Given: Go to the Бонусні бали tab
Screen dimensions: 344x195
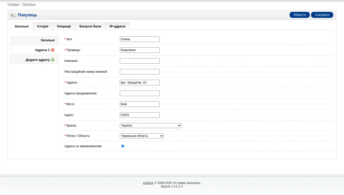Looking at the screenshot, I should click(x=90, y=26).
